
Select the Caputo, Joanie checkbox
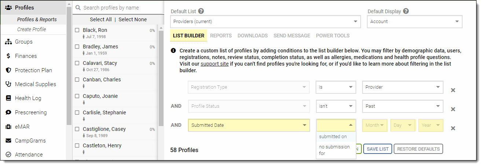pos(77,96)
